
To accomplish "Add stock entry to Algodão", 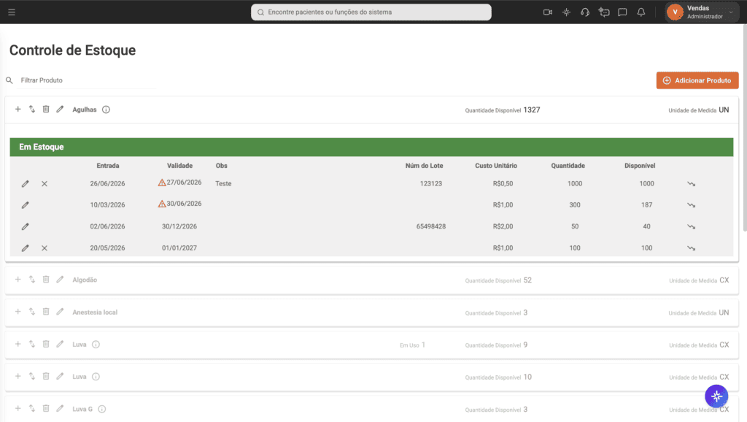I will tap(18, 280).
